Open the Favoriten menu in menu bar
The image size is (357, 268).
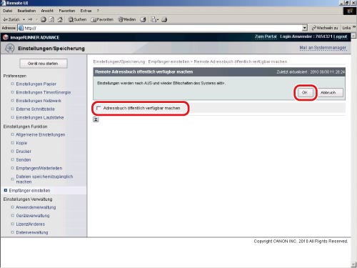point(67,11)
